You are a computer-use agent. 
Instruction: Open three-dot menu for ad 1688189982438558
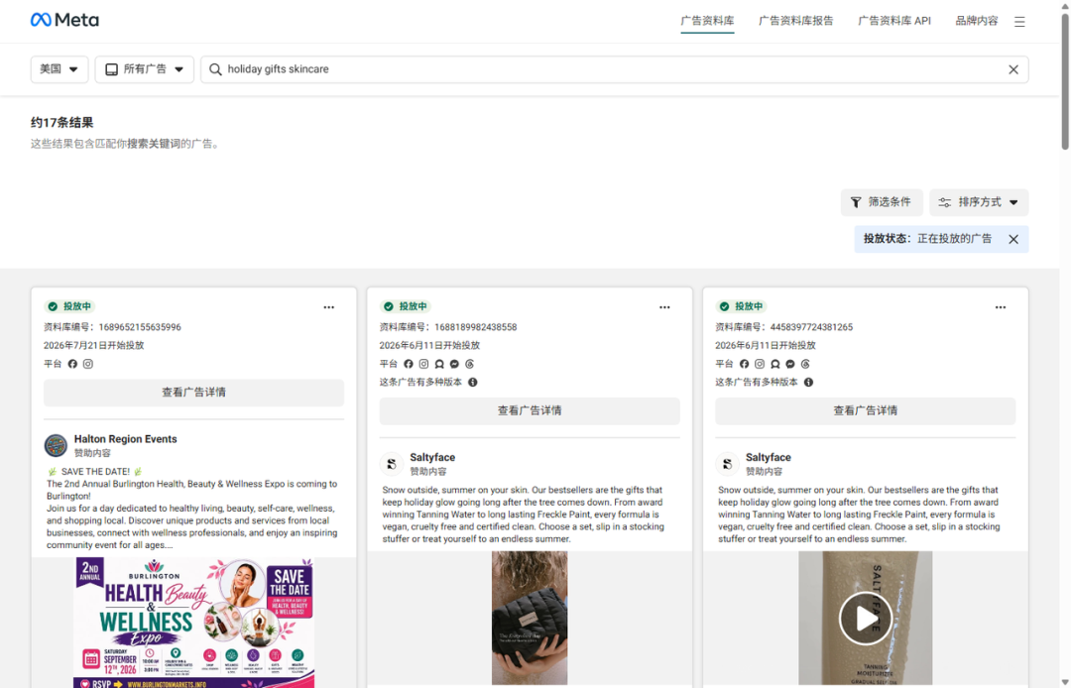[664, 307]
